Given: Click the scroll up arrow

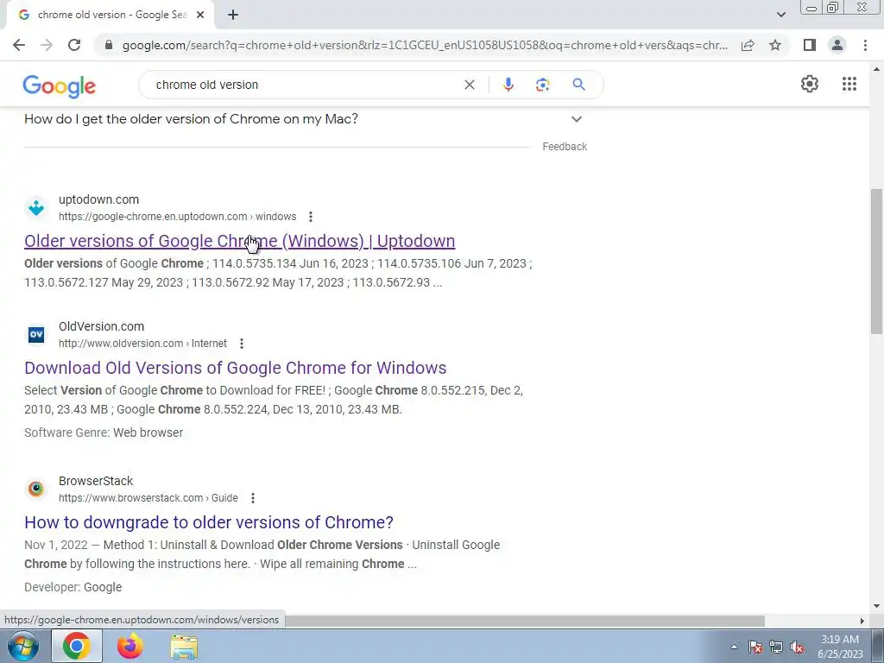Looking at the screenshot, I should (877, 69).
